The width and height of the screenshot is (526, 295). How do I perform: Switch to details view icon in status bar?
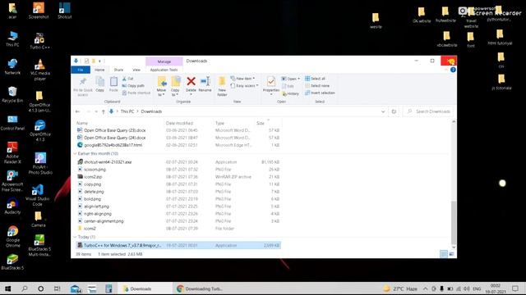[444, 255]
